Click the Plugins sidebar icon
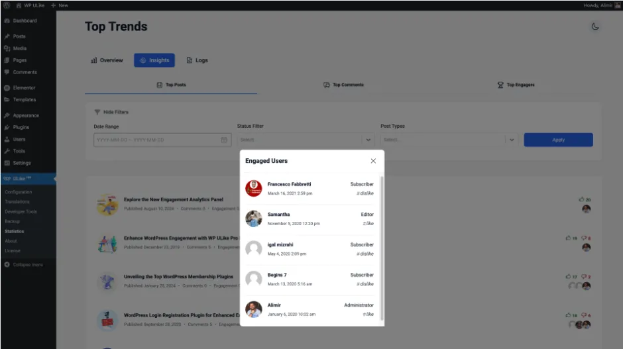Viewport: 623px width, 349px height. [x=7, y=127]
